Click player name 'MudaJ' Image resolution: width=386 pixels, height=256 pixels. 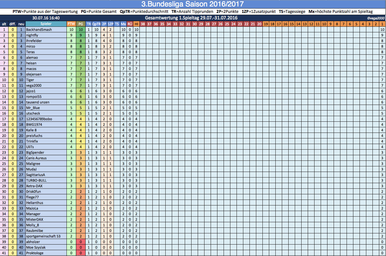click(x=31, y=169)
